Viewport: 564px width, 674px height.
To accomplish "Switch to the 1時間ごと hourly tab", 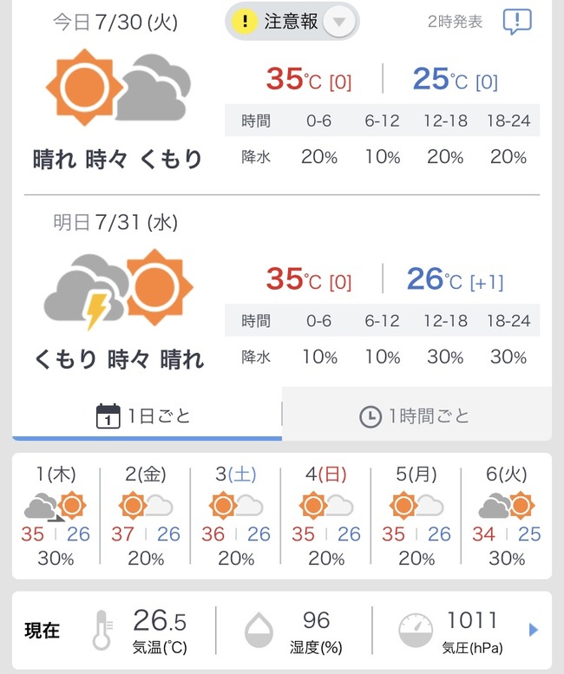I will point(417,416).
